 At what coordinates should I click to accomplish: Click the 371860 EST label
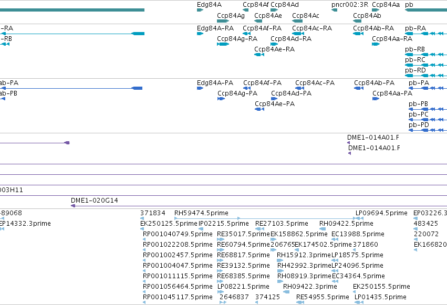[x=366, y=245]
